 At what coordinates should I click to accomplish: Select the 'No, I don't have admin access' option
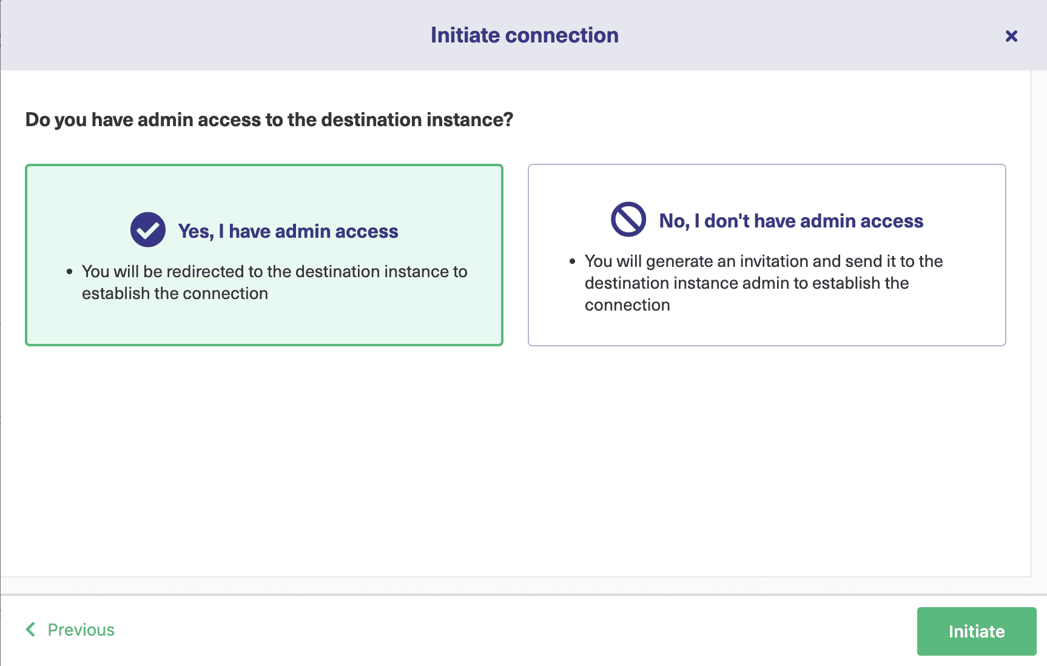766,255
